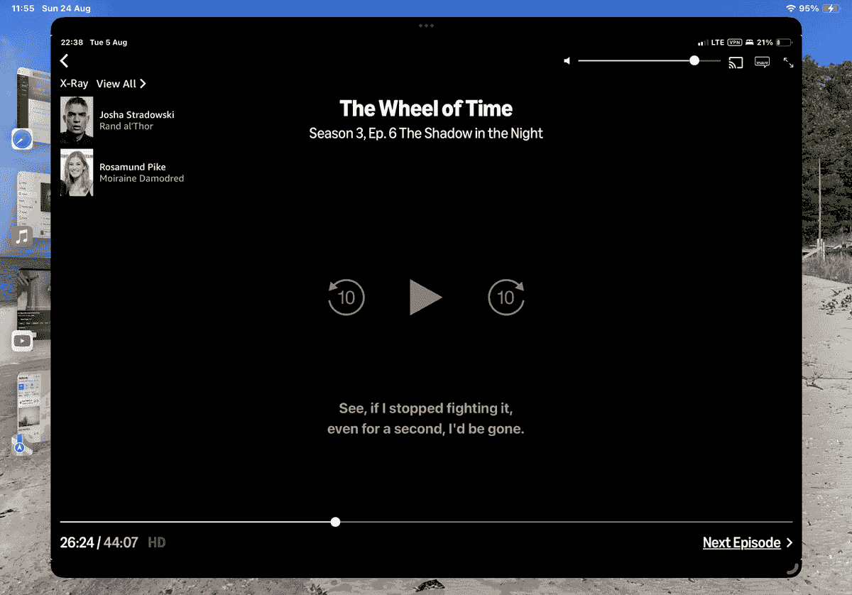Open Josha Stradowski's cast photo
852x595 pixels.
point(77,120)
